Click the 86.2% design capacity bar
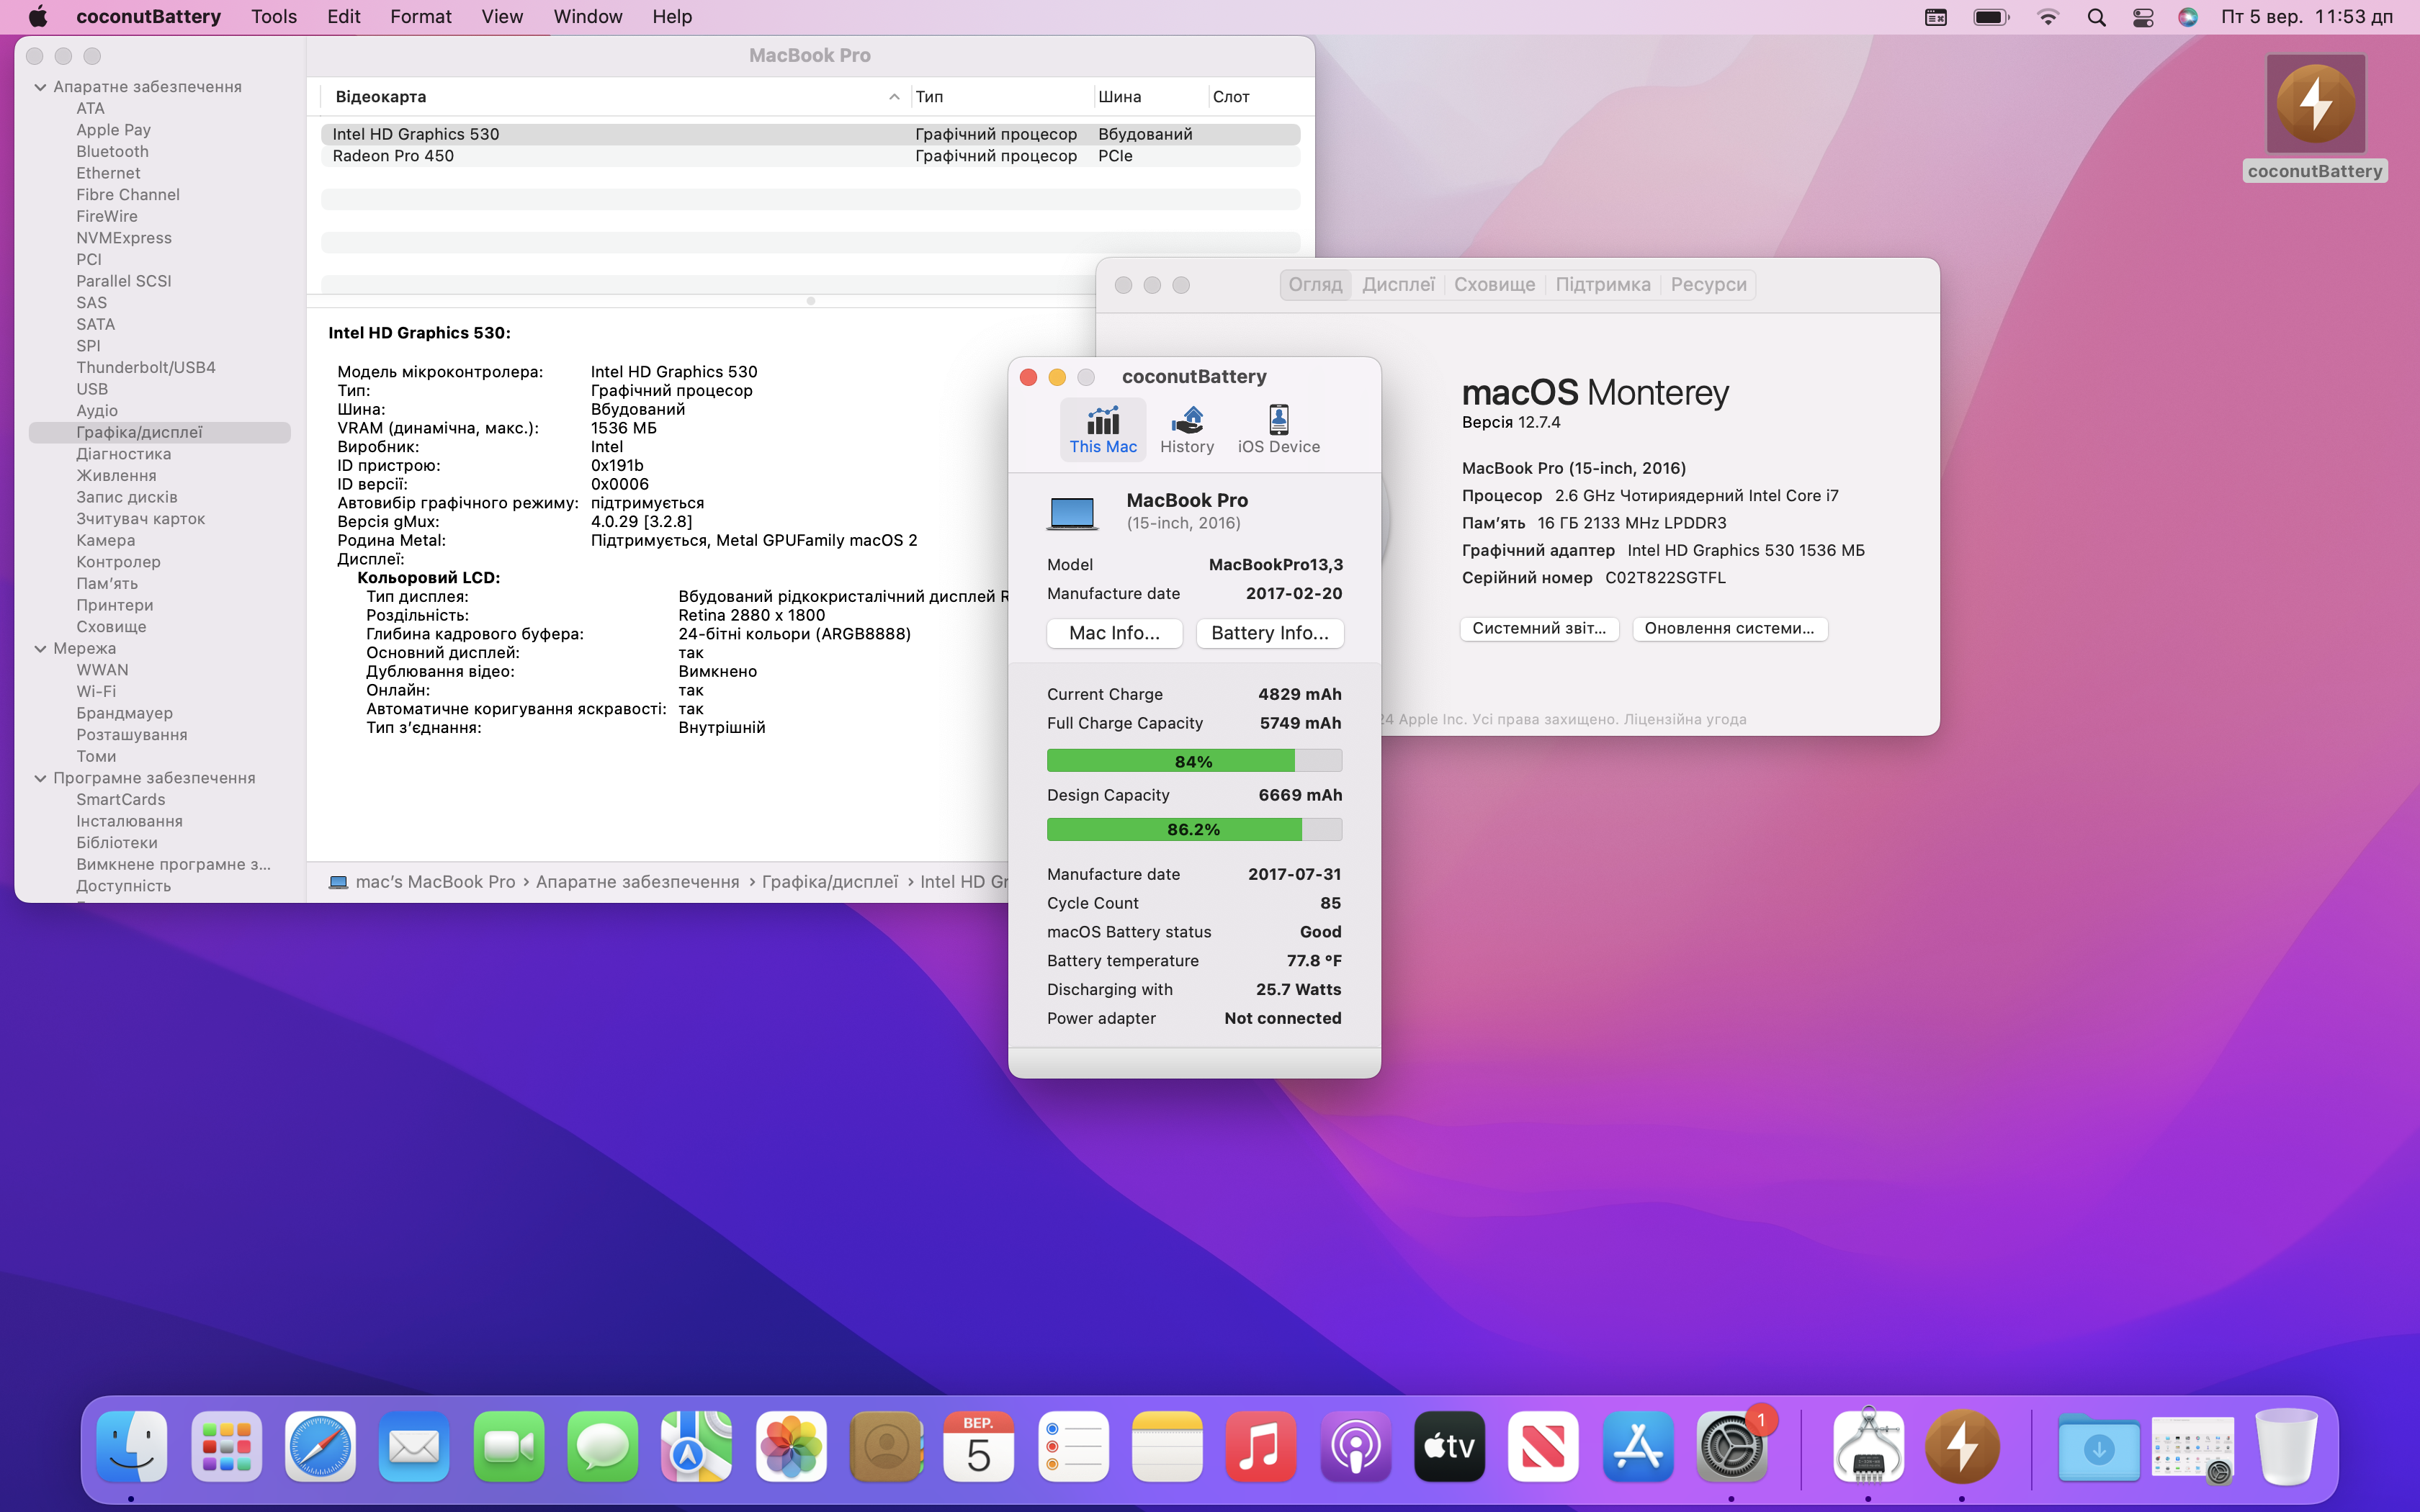Screen dimensions: 2420x1512 tap(1194, 829)
